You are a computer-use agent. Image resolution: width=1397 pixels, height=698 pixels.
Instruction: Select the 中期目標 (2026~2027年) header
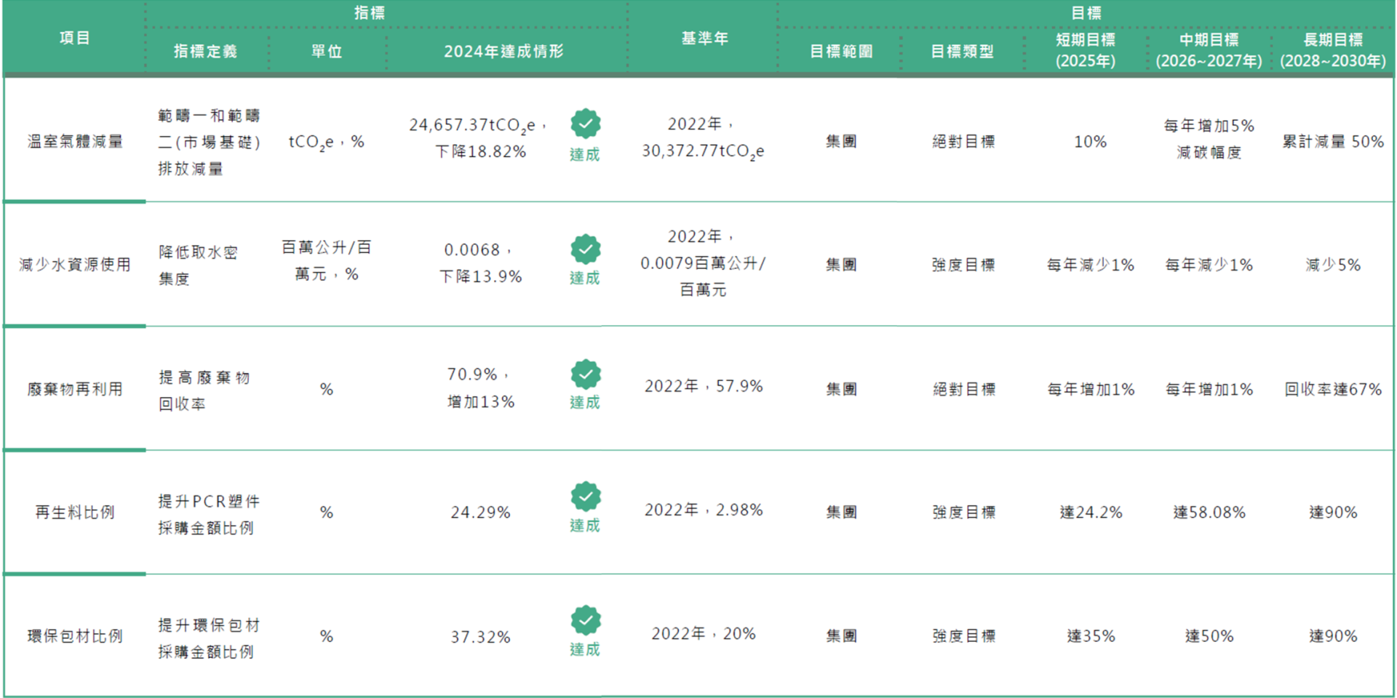click(1209, 50)
